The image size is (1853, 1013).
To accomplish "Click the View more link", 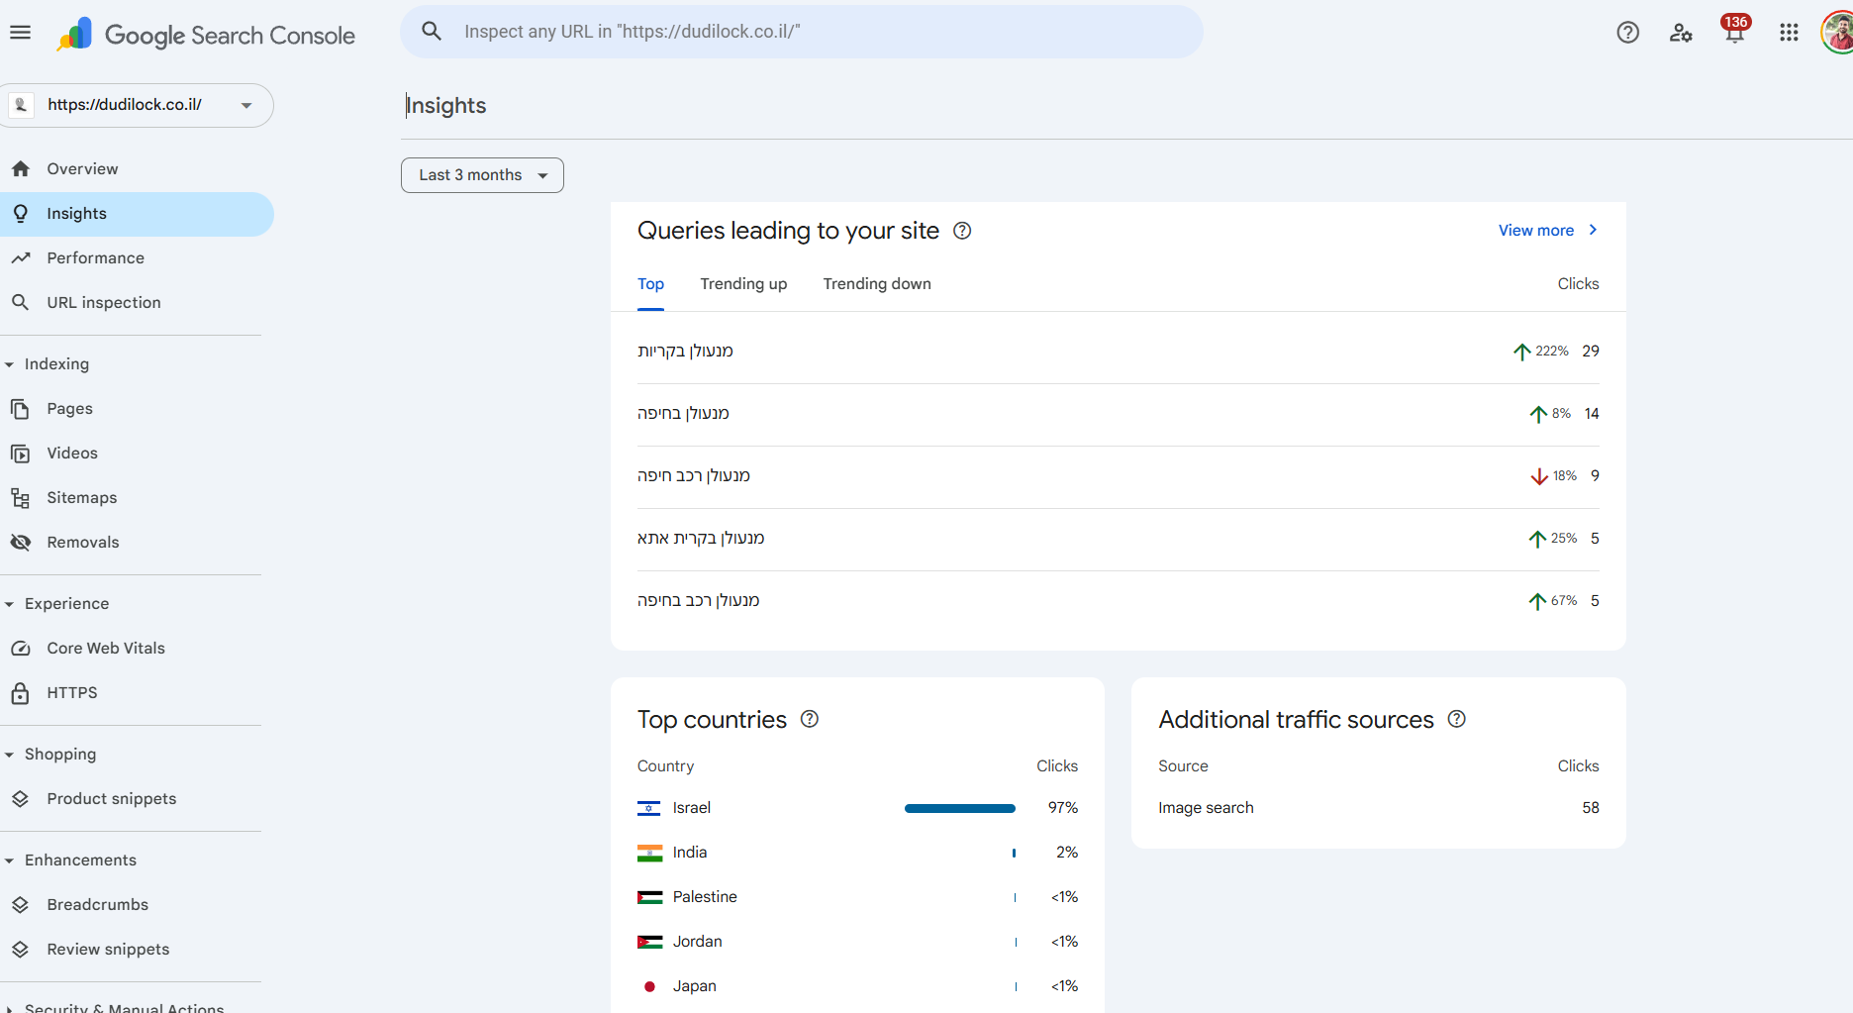I will [x=1546, y=231].
